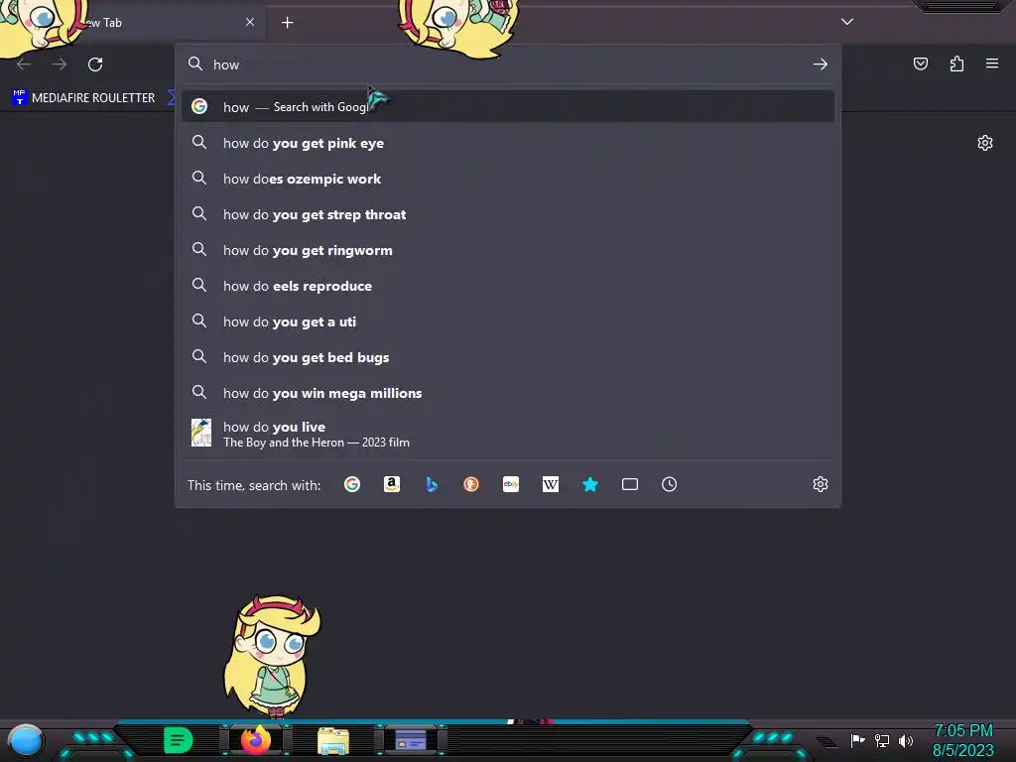Screen dimensions: 1016x762
Task: Choose suggestion "how do you get pink eye"
Action: tap(508, 143)
